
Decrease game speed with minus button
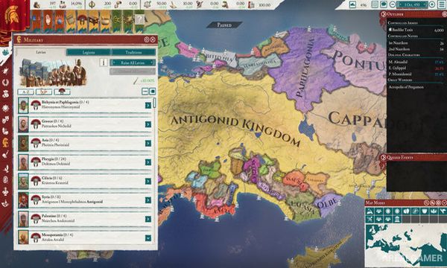click(x=393, y=4)
